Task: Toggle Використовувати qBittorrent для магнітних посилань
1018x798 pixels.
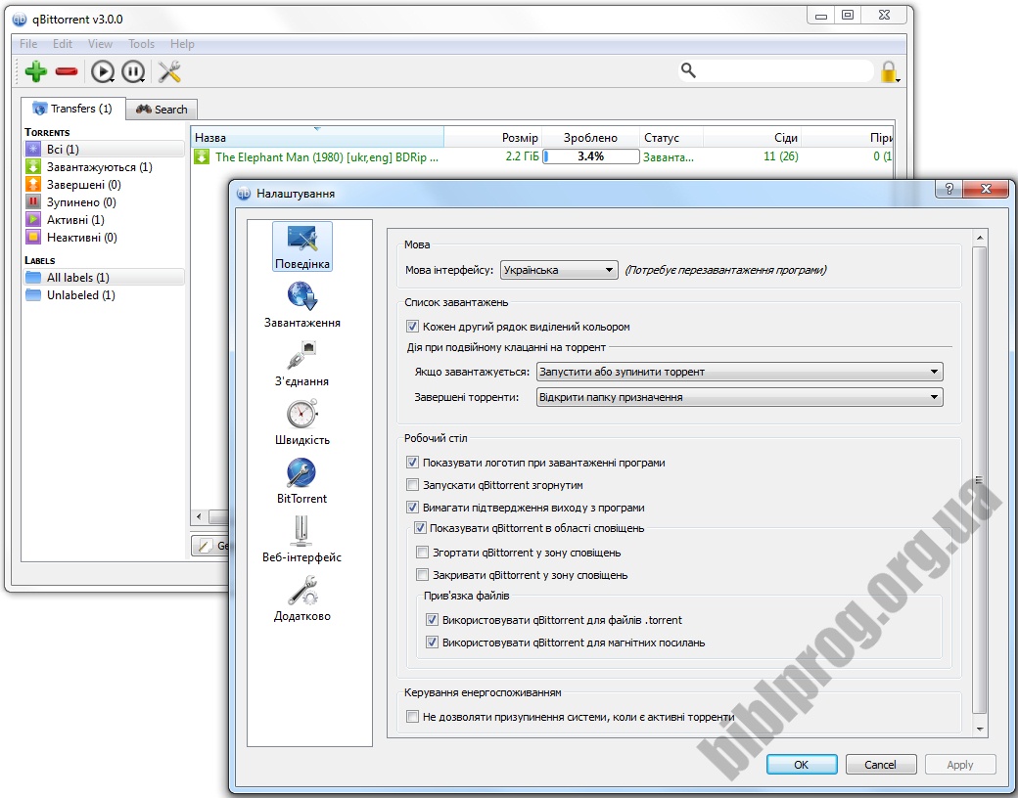Action: 432,643
